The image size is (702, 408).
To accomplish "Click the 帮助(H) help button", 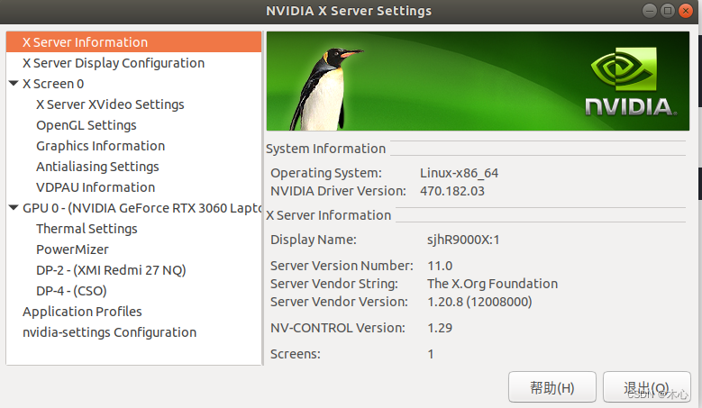I will point(552,387).
